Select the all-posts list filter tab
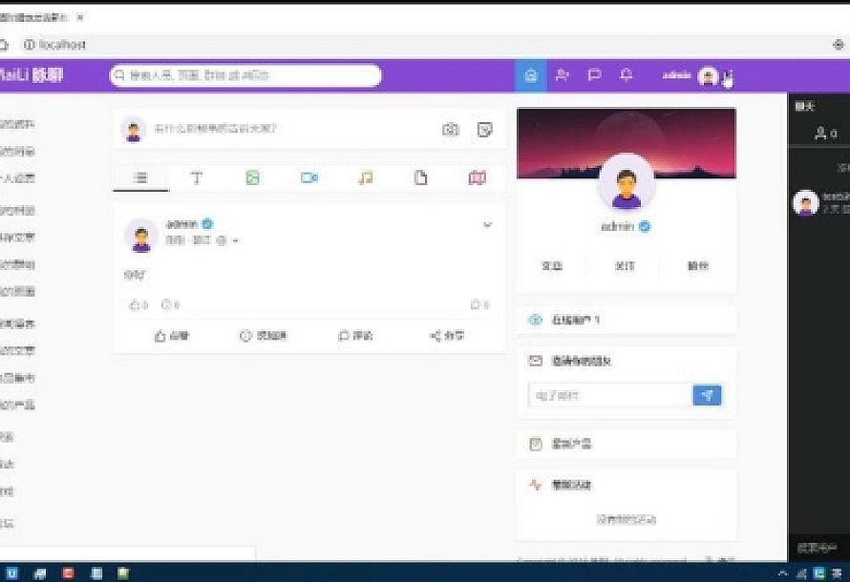Screen dimensions: 850x582 point(140,178)
